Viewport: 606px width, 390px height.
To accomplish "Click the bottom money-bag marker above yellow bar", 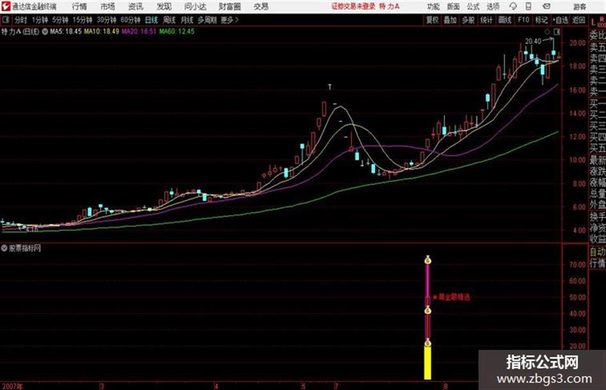I will point(428,343).
